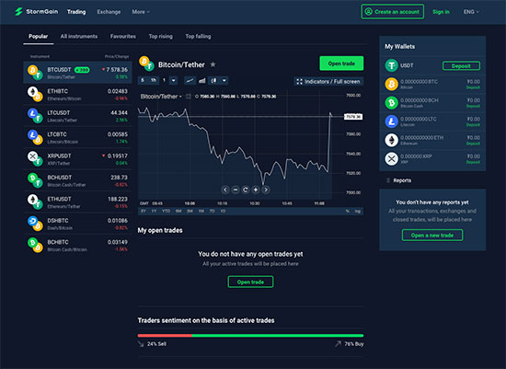Select the ETHBTC instrument icon
The width and height of the screenshot is (506, 369).
click(35, 94)
